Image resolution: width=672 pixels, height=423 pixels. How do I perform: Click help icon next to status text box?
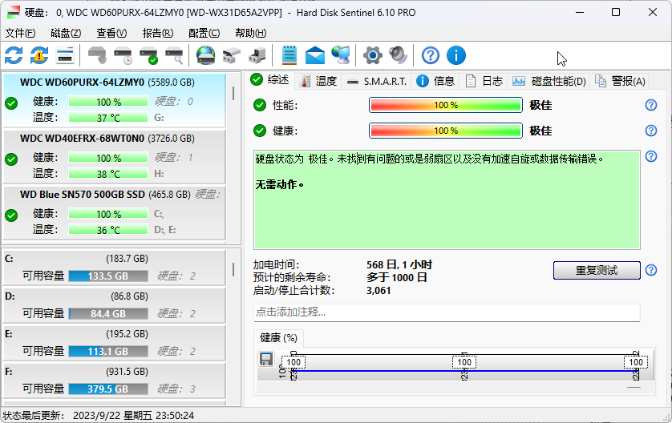click(x=651, y=156)
